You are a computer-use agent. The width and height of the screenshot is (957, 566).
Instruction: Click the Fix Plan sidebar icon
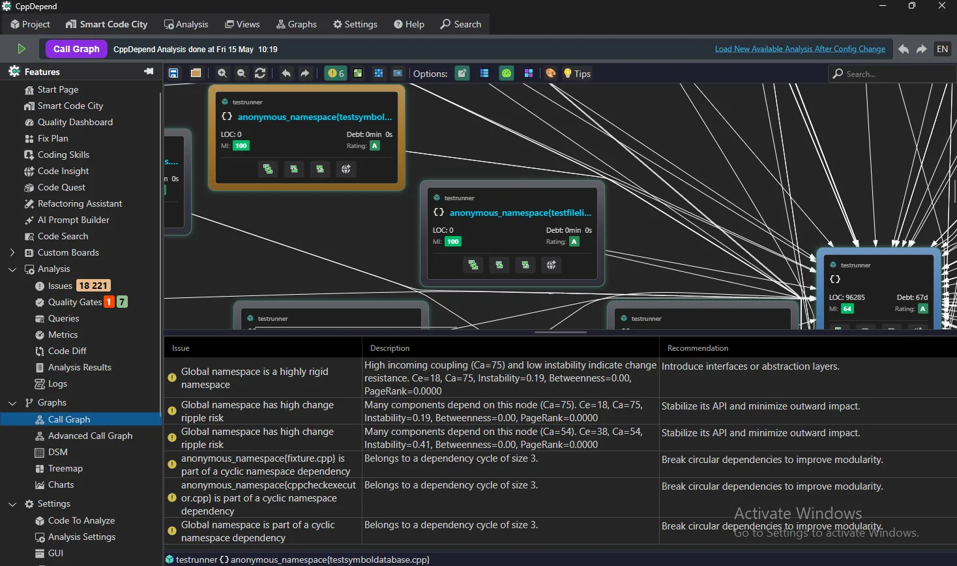pyautogui.click(x=29, y=138)
